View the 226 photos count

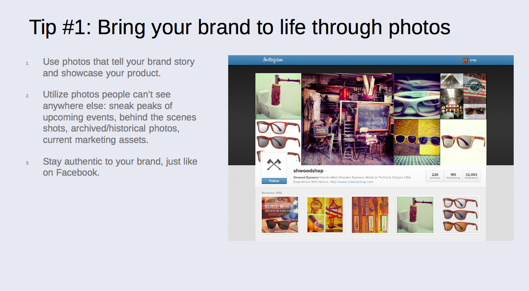(435, 176)
